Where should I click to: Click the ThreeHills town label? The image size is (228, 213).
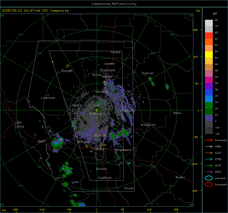pos(127,111)
